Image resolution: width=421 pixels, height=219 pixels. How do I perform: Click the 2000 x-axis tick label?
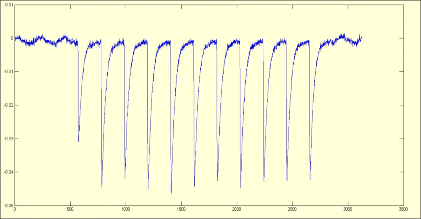click(236, 209)
